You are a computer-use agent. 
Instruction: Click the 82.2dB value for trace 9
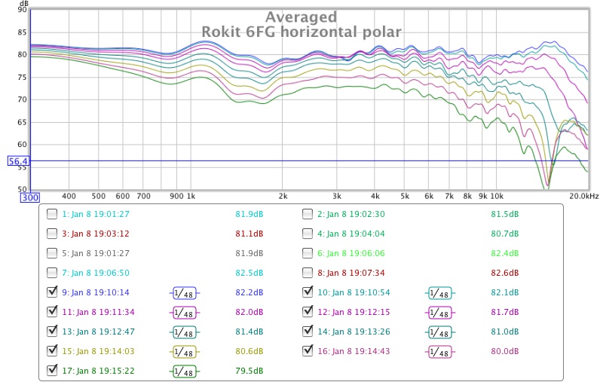(x=249, y=292)
